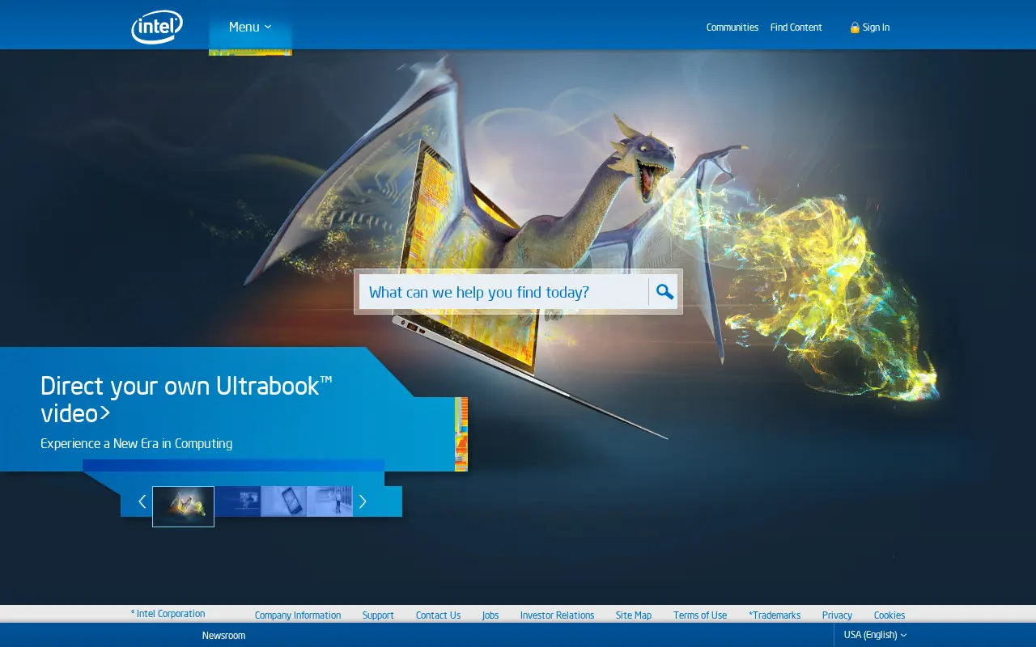The width and height of the screenshot is (1036, 647).
Task: Go to Communities
Action: pos(732,27)
